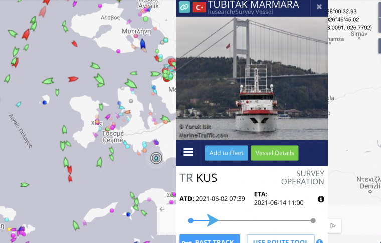Screen dimensions: 381x243
Task: Click the route tool info icon
Action: 320,241
